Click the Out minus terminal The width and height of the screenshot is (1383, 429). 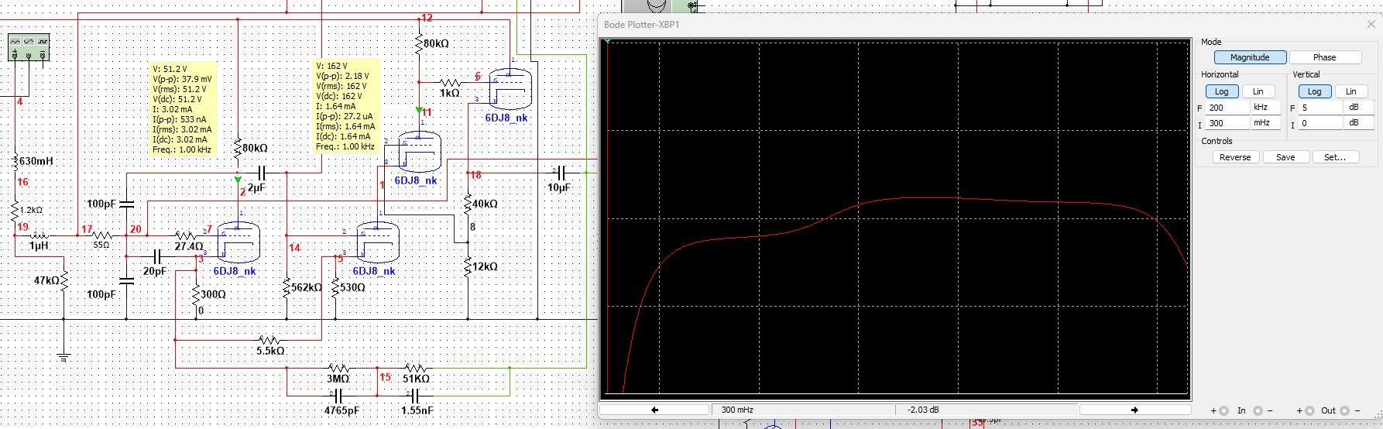tap(1344, 410)
